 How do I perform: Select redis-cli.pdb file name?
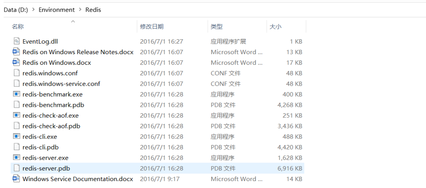click(x=40, y=147)
